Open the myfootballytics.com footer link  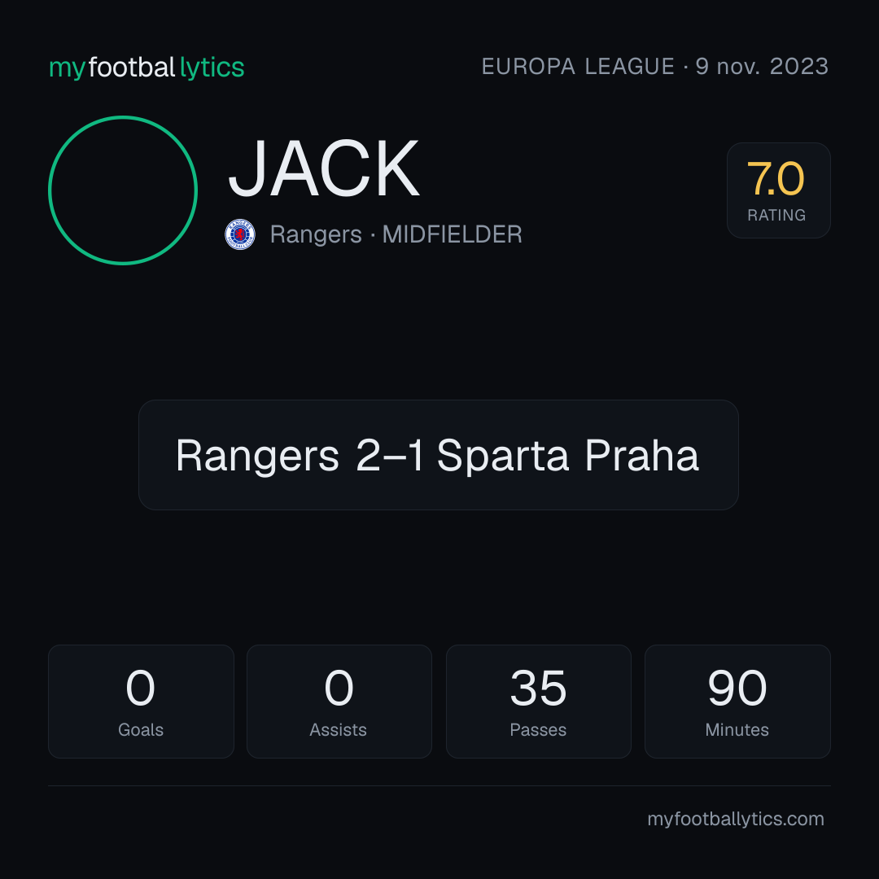pyautogui.click(x=736, y=819)
